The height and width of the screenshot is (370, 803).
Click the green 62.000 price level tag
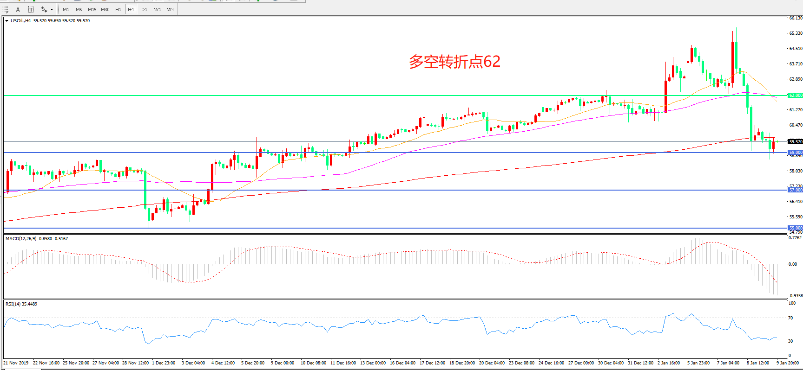pyautogui.click(x=795, y=96)
